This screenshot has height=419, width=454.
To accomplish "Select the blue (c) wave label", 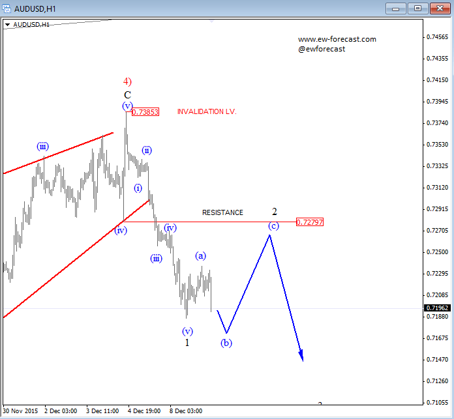I will (273, 225).
